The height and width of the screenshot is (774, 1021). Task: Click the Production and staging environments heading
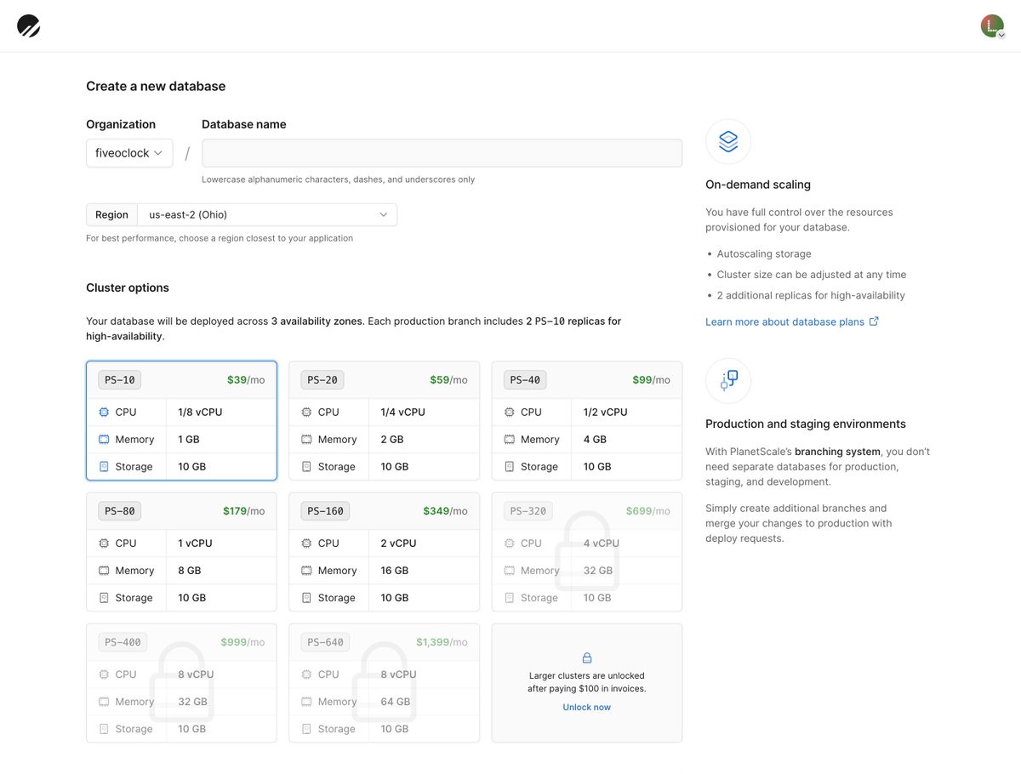pos(806,424)
